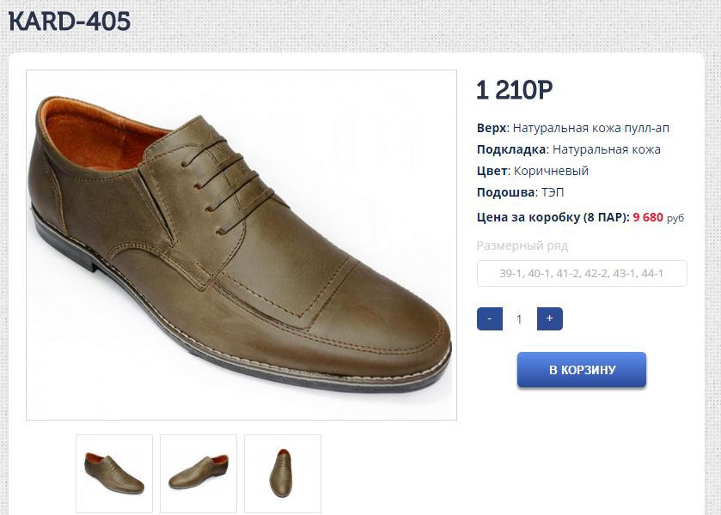Decrease quantity with the minus button
The image size is (721, 515).
[x=489, y=318]
